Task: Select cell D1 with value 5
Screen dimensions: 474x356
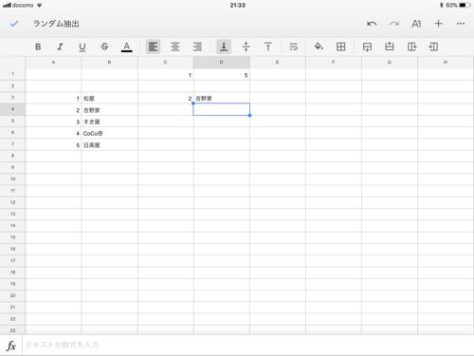Action: [222, 75]
